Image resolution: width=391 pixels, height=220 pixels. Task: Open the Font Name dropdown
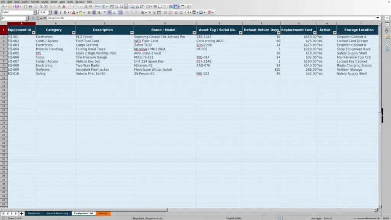click(x=34, y=13)
